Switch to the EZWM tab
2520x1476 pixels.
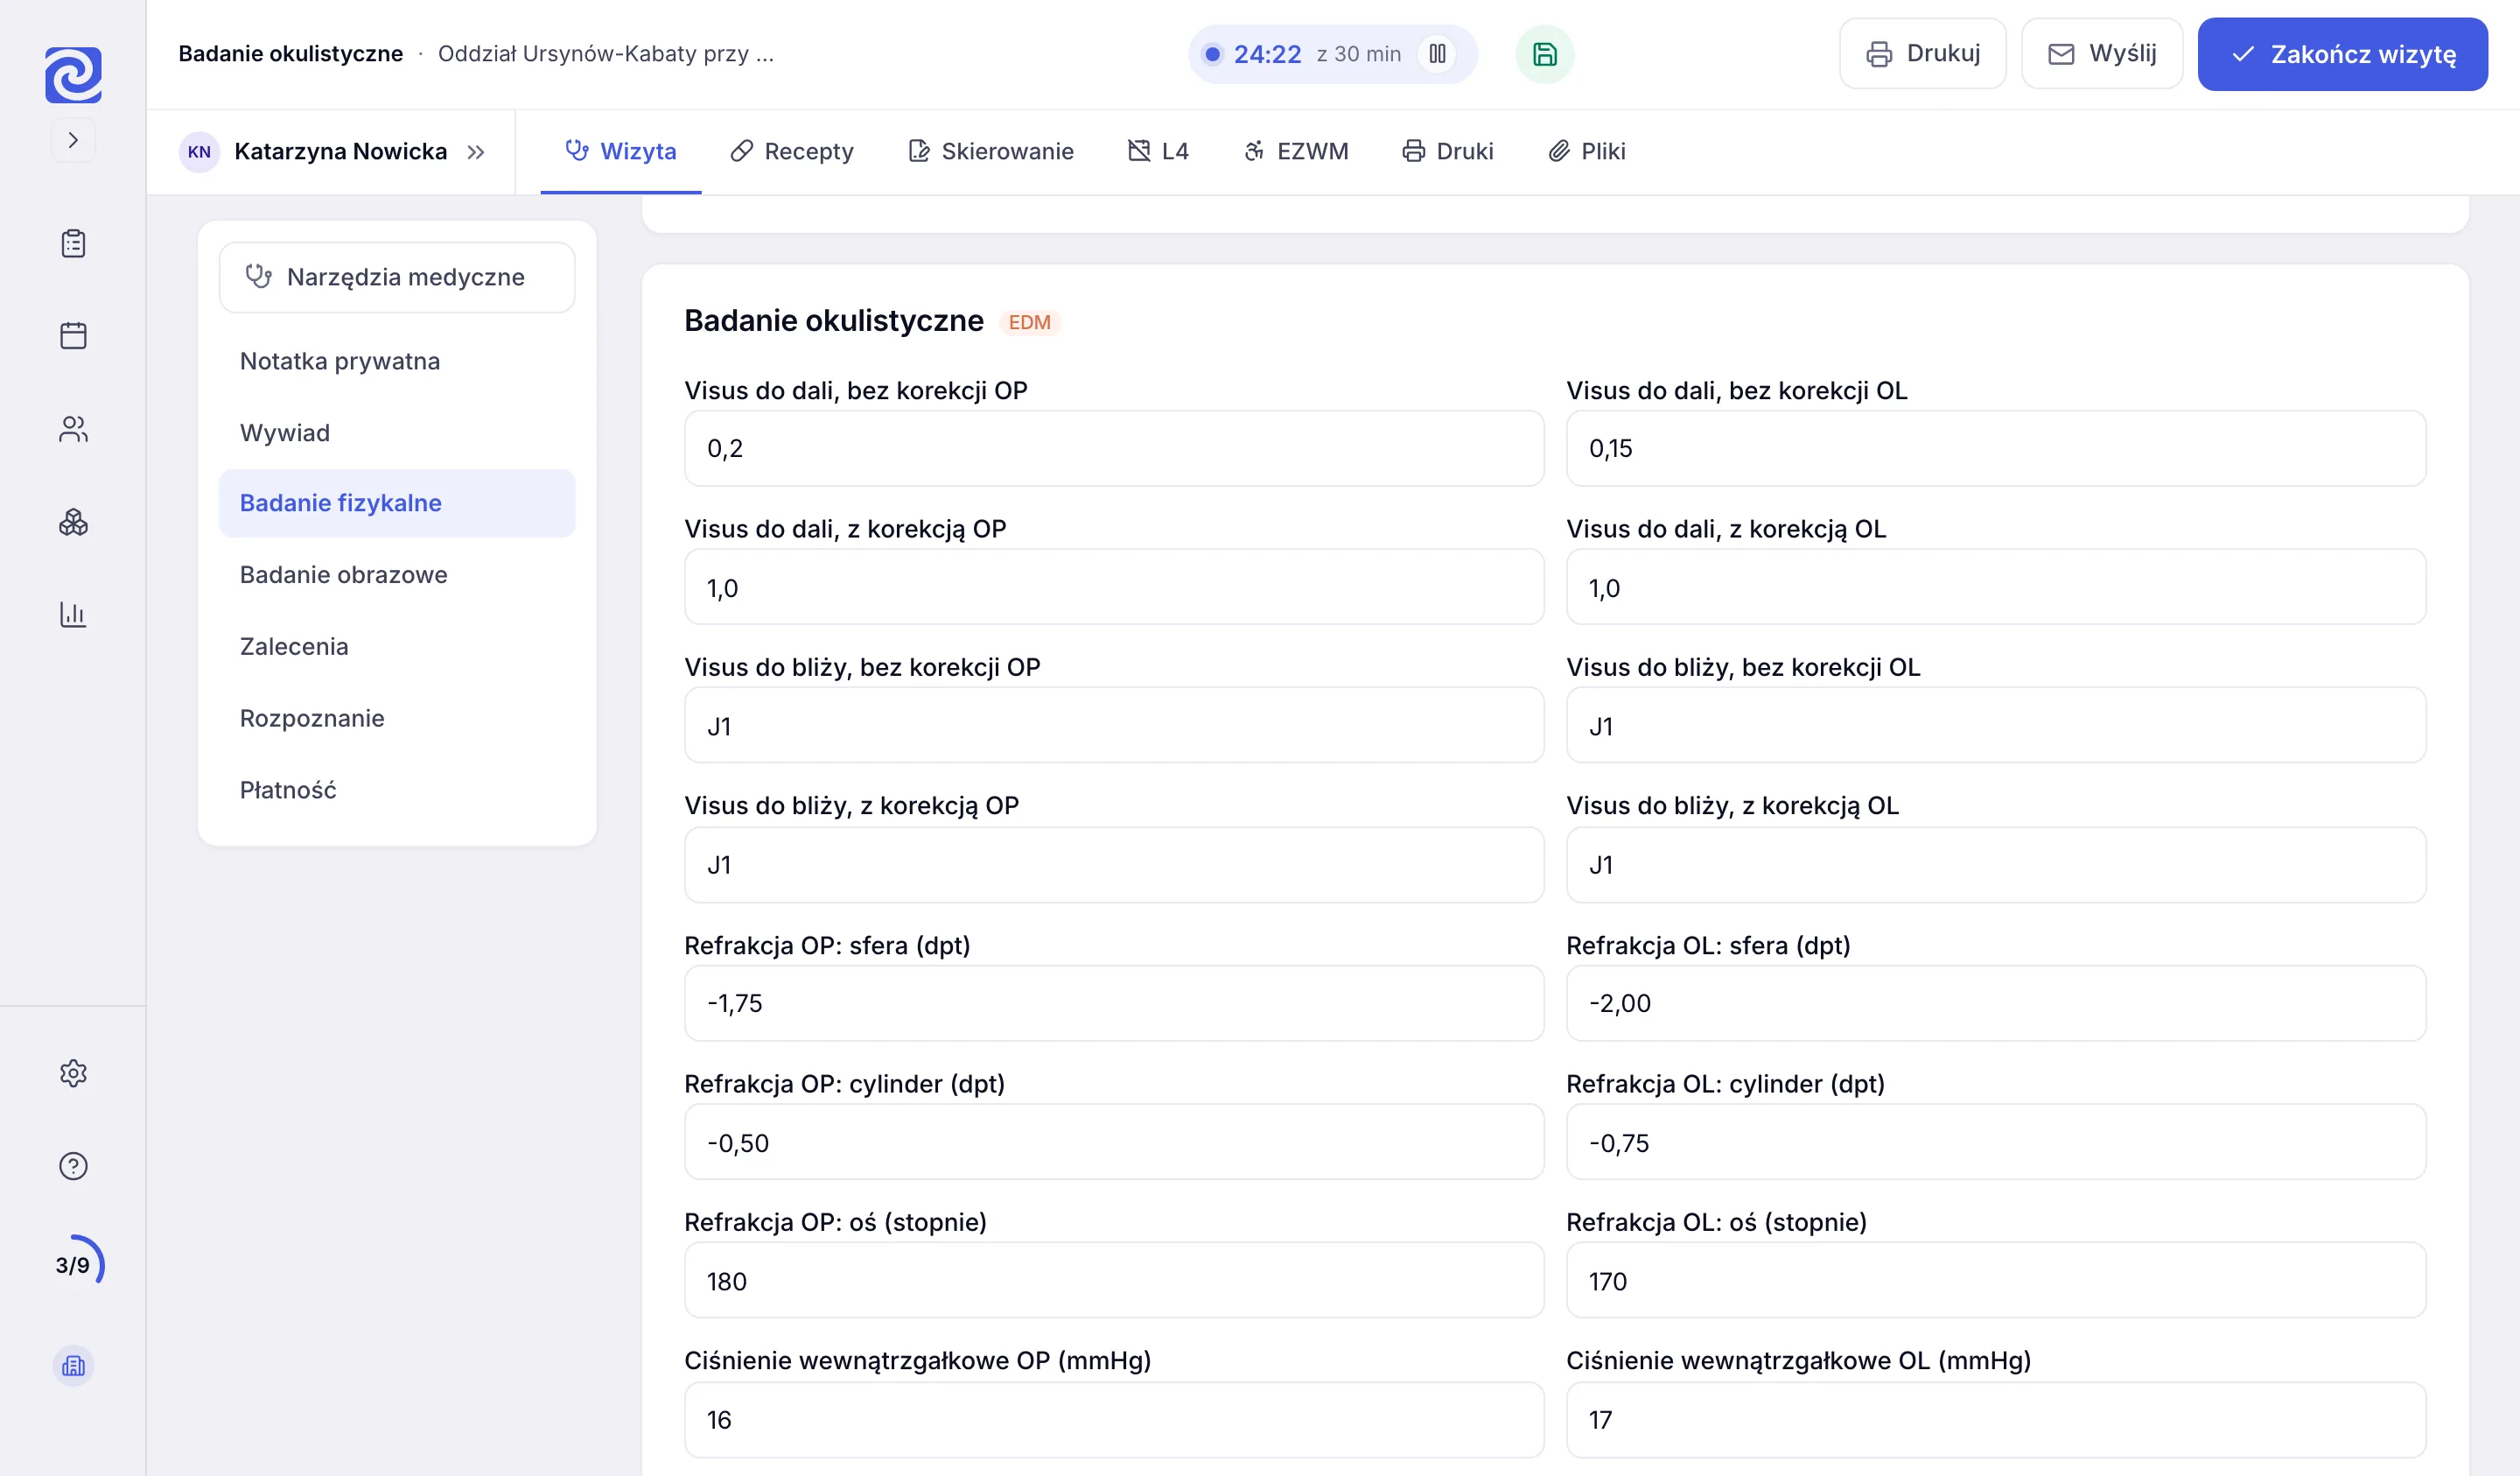click(1296, 152)
